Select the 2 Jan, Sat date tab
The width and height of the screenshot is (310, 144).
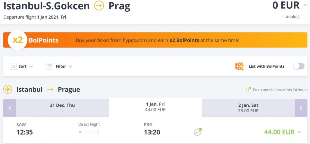248,108
